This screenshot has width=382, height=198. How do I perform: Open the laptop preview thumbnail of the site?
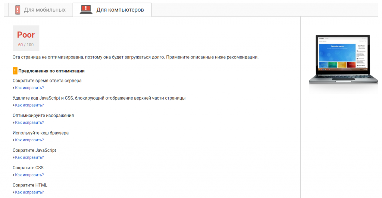[x=343, y=60]
